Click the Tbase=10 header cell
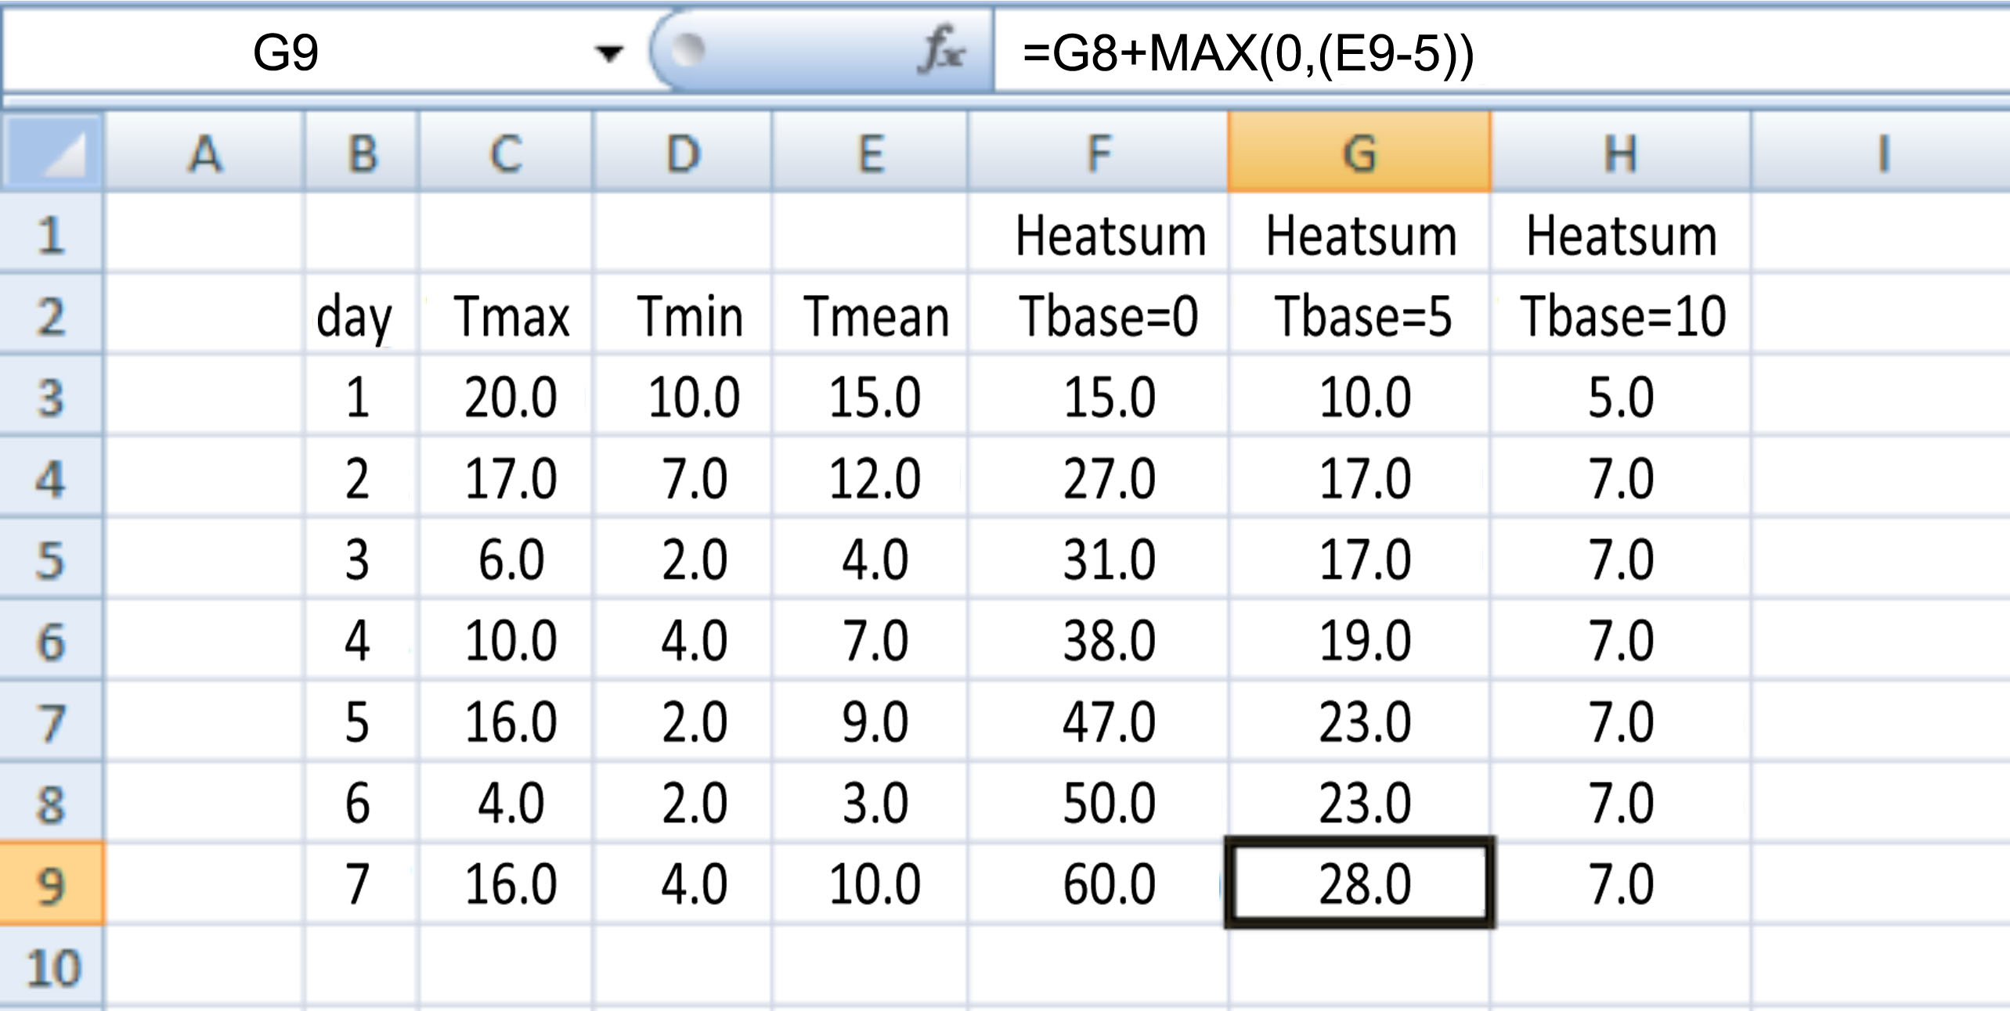Viewport: 2010px width, 1011px height. 1621,316
